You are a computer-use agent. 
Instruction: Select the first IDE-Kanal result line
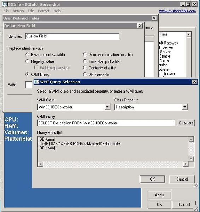pyautogui.click(x=46, y=139)
